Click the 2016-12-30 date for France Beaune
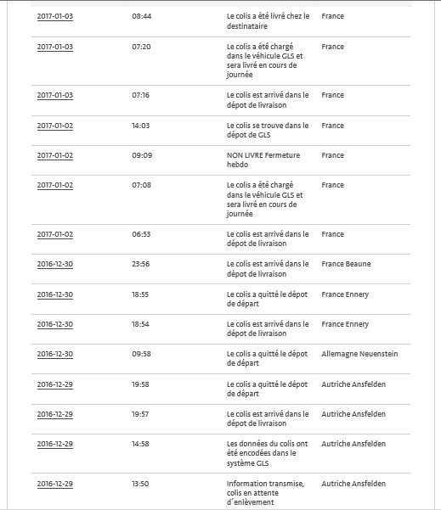This screenshot has width=441, height=510. tap(55, 264)
